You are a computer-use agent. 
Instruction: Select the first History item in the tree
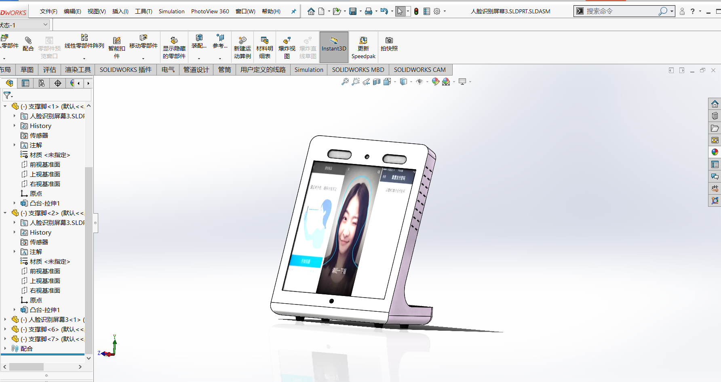pyautogui.click(x=40, y=126)
